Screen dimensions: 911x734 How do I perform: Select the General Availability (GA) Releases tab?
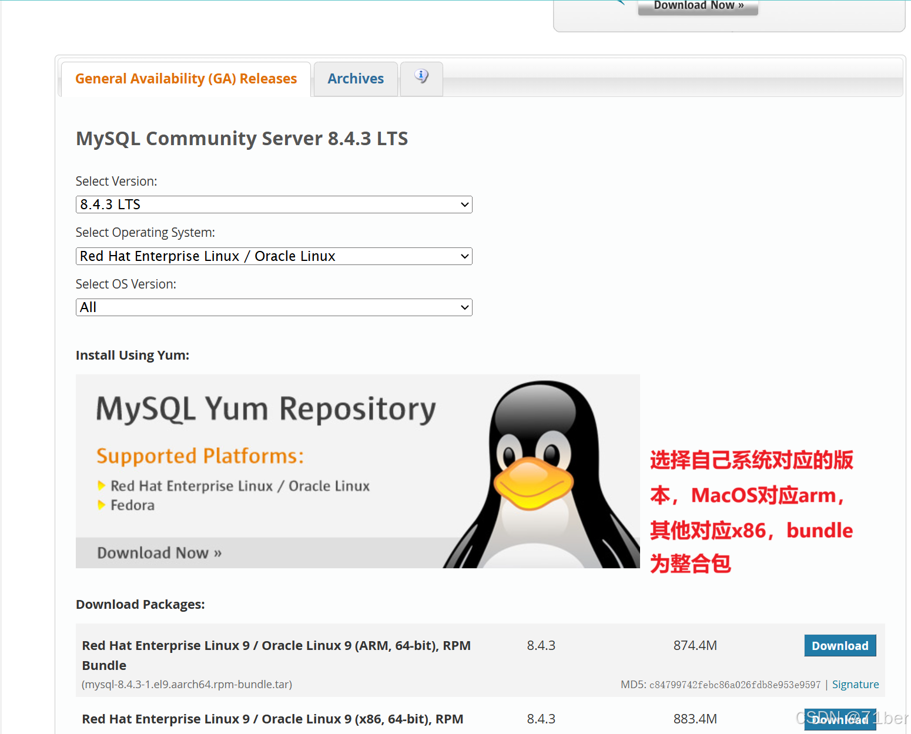coord(186,79)
